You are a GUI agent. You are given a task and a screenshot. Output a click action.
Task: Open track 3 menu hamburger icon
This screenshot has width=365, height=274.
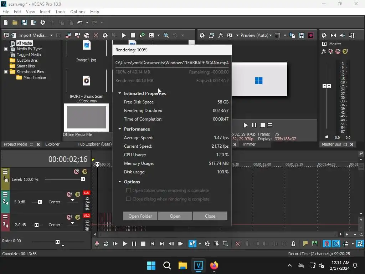point(5,217)
